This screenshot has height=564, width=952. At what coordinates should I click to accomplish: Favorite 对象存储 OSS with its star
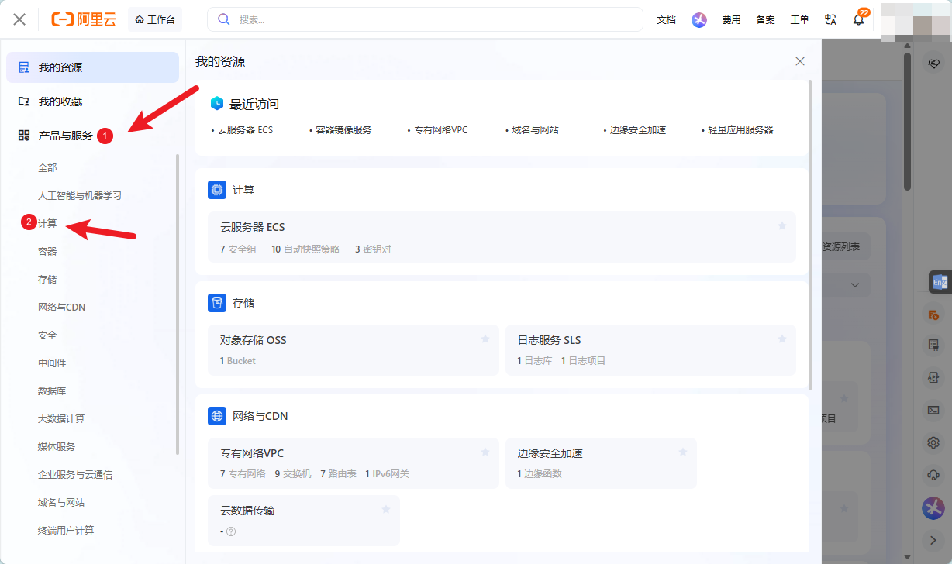click(485, 339)
